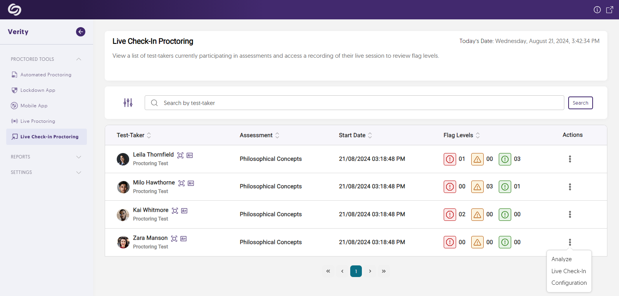Sort table by Test-Taker column
Image resolution: width=619 pixels, height=296 pixels.
pos(149,135)
